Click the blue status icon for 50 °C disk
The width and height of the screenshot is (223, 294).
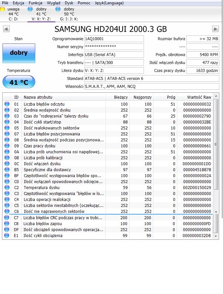click(58, 9)
